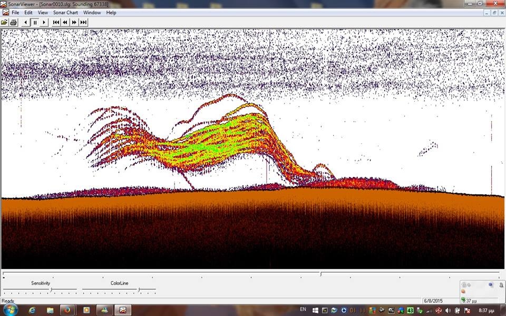Open the Windows Start menu
This screenshot has height=316, width=506.
[x=11, y=310]
